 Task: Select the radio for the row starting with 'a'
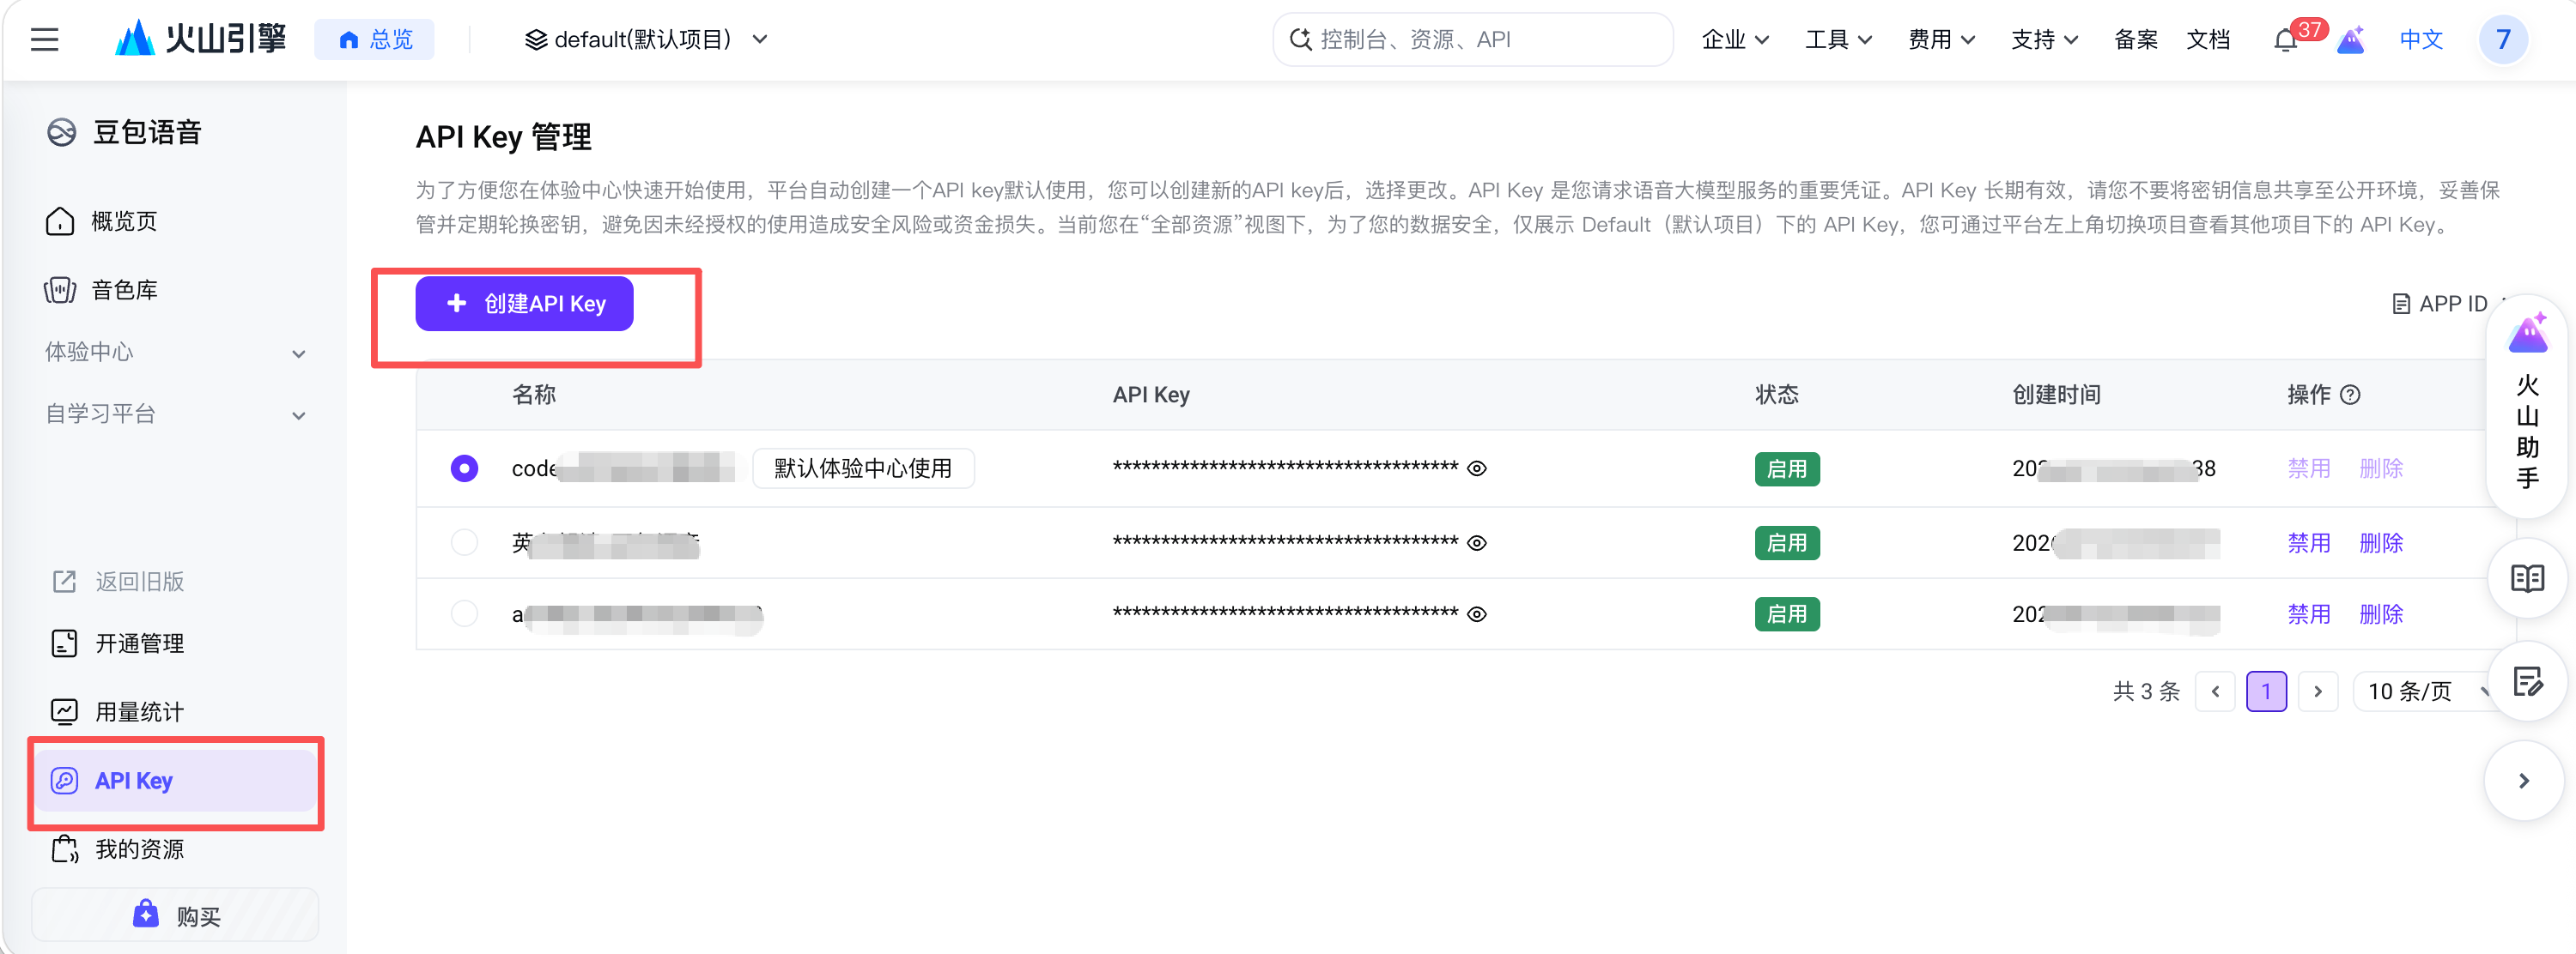(x=464, y=613)
